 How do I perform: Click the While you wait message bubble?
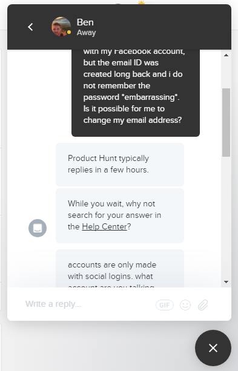(x=120, y=215)
